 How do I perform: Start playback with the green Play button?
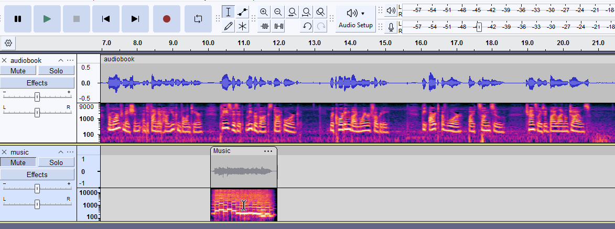(47, 19)
